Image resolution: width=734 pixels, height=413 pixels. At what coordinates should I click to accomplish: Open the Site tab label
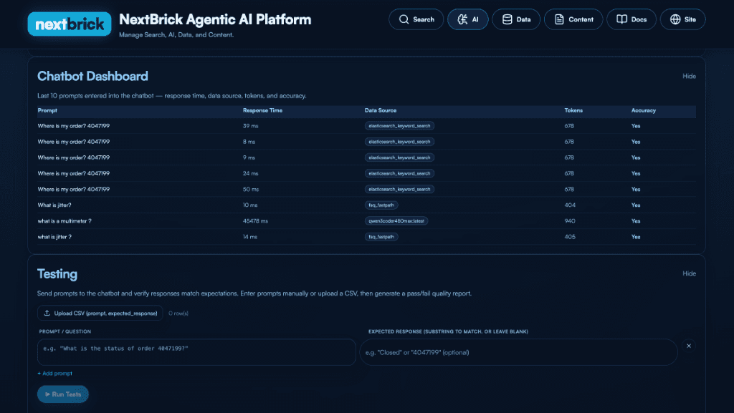point(690,19)
